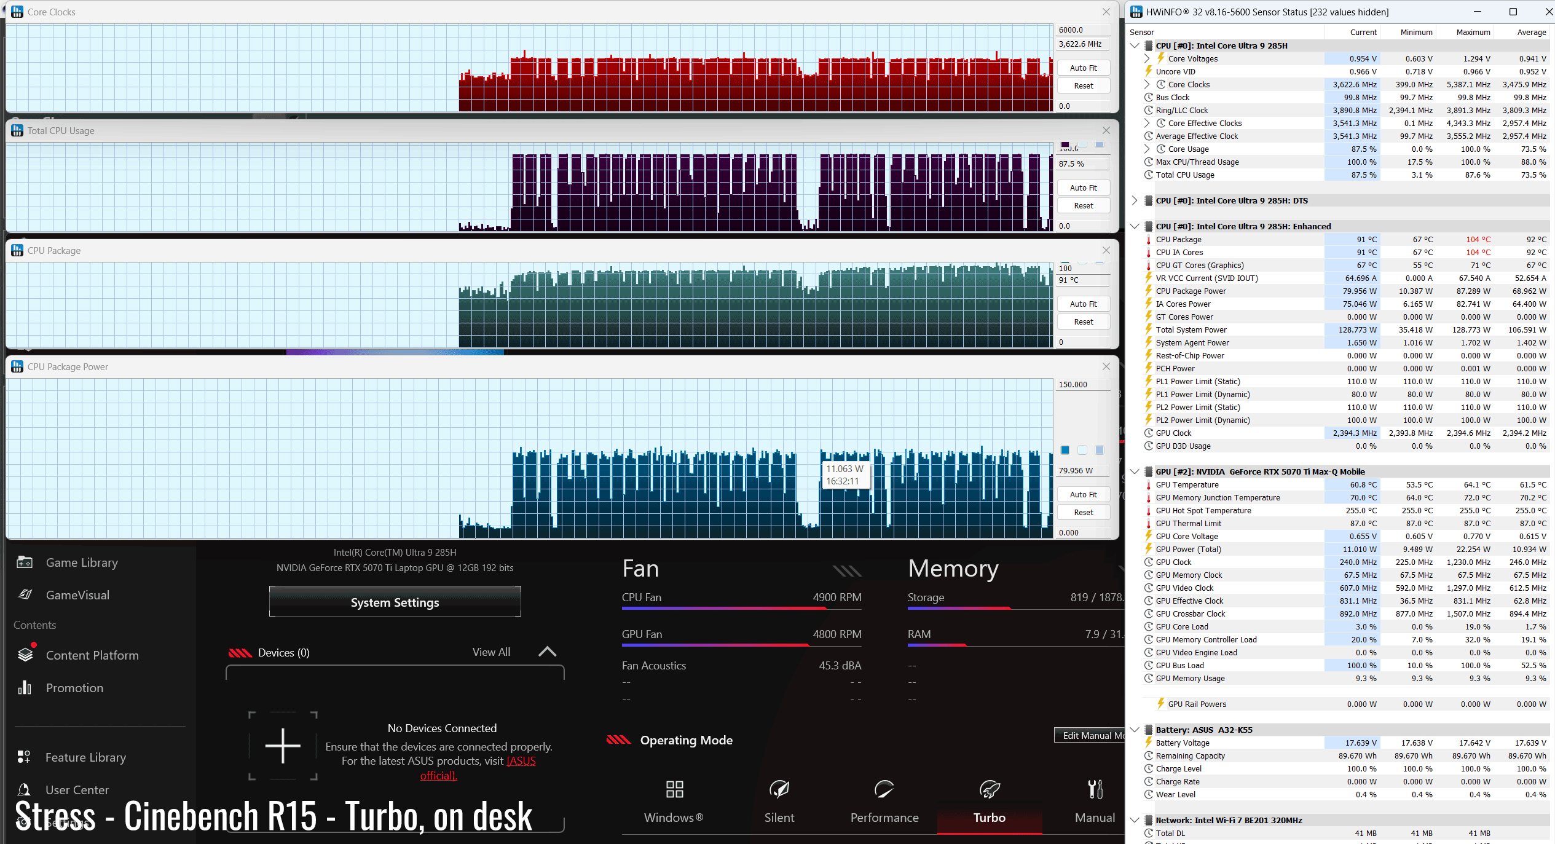Edit the 0.000 minimum field in CPU Package Power
1555x844 pixels.
tap(1084, 532)
